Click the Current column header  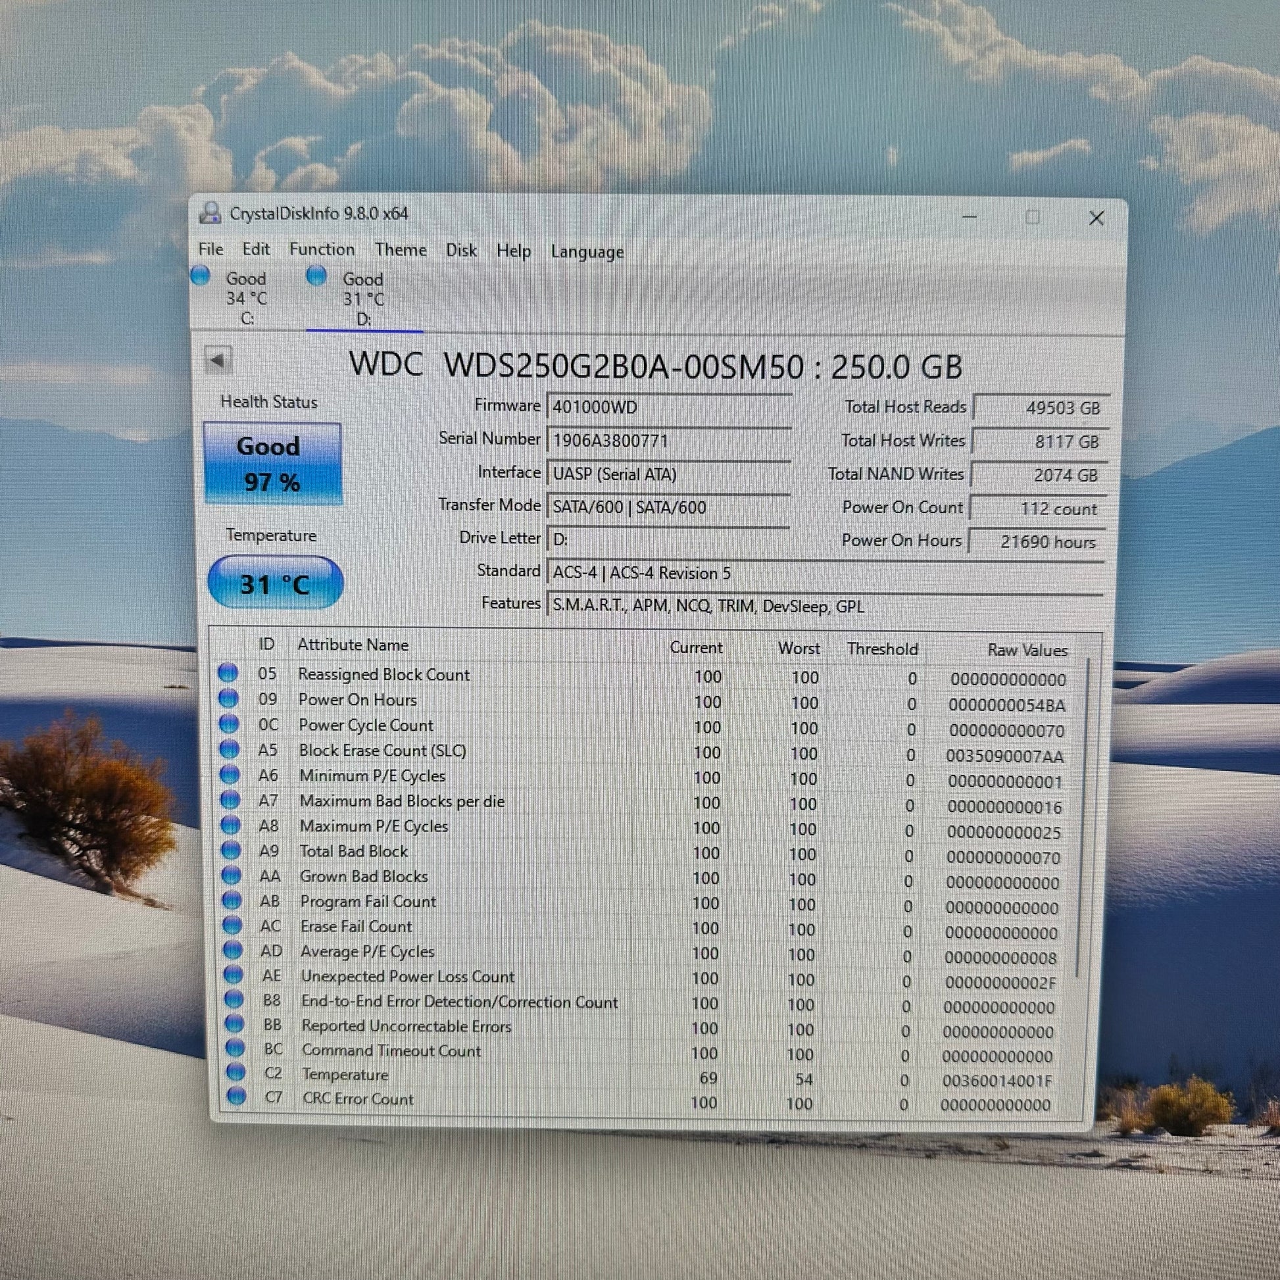696,647
